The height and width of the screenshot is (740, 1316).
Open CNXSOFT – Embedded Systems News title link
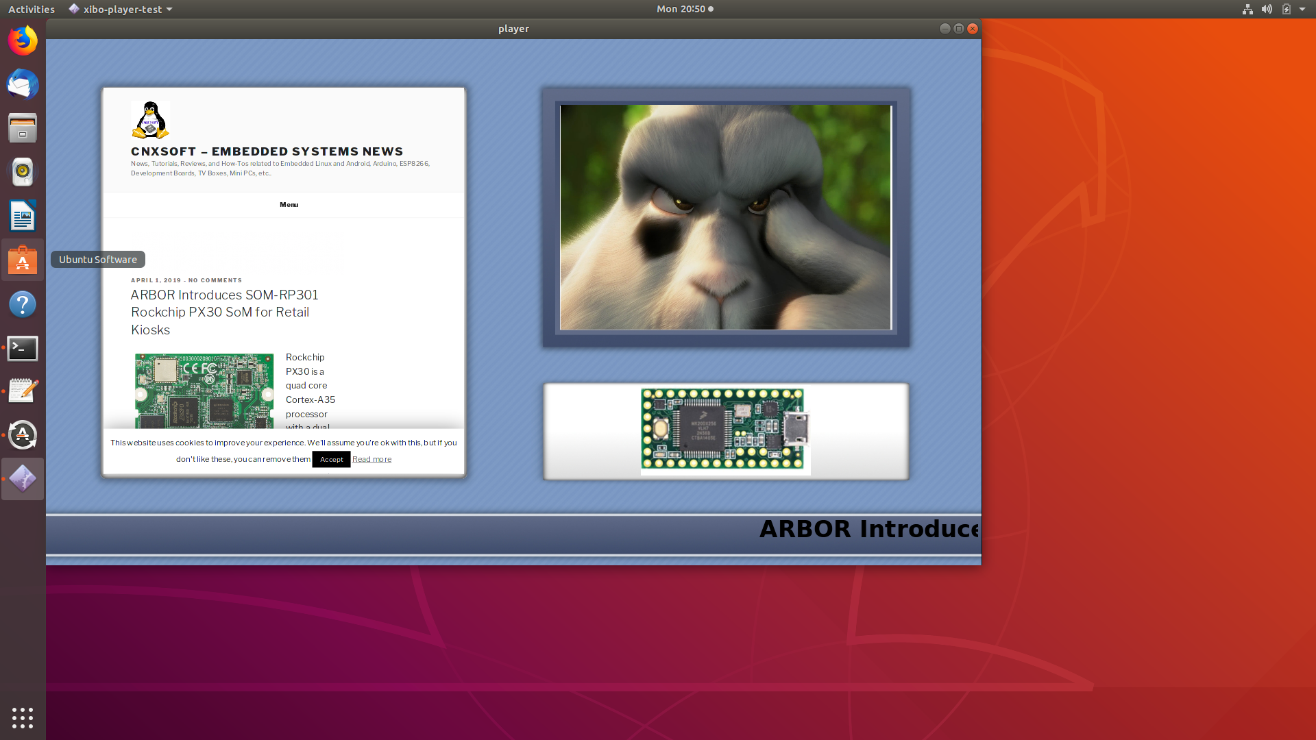click(x=267, y=151)
